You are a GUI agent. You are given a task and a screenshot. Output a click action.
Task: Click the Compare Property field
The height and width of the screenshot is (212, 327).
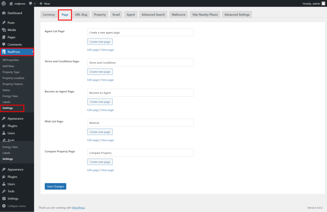point(141,153)
